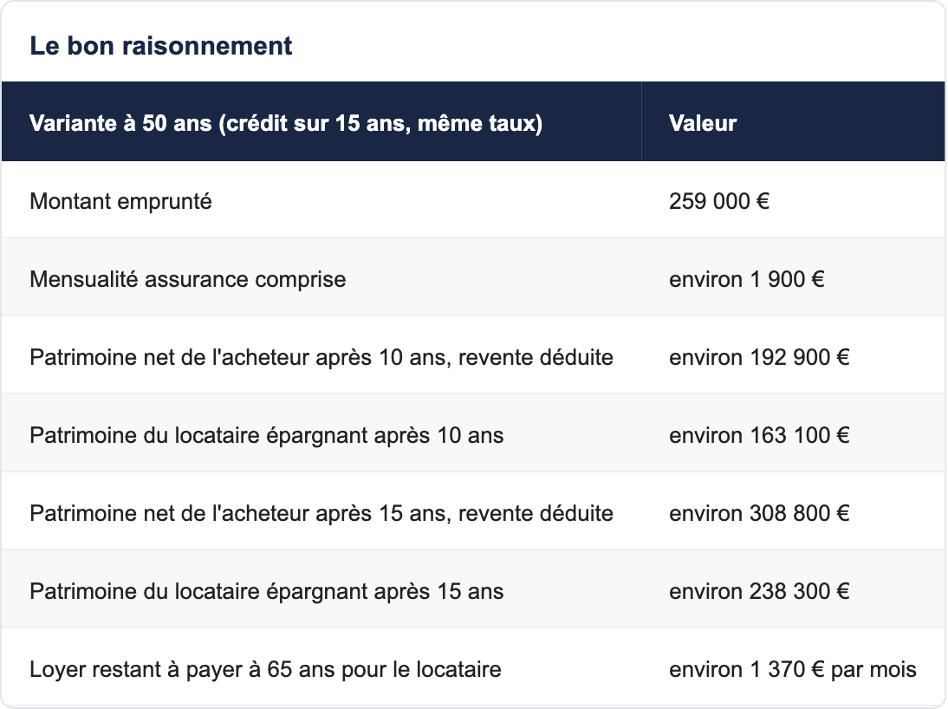Click the value 'environ 1 900 €'
The image size is (948, 709).
[747, 279]
